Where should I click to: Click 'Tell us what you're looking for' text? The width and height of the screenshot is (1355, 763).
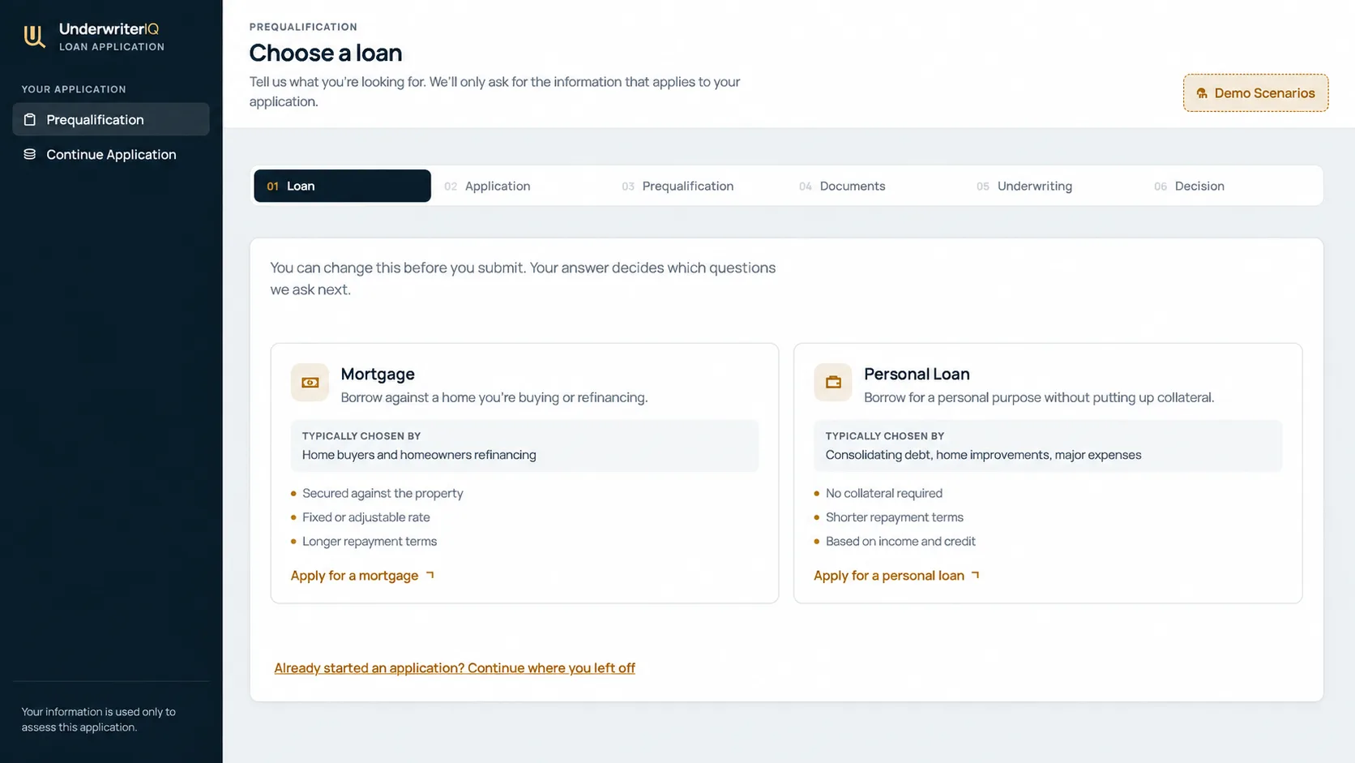[x=494, y=92]
